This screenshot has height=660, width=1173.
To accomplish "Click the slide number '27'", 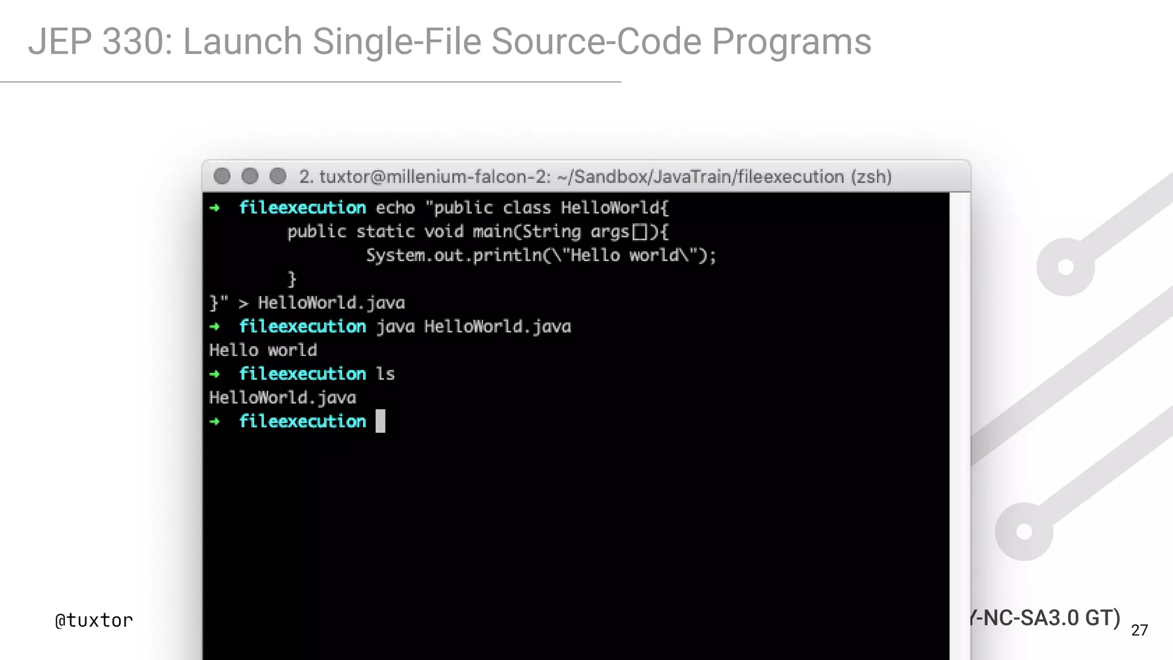I will pos(1139,630).
